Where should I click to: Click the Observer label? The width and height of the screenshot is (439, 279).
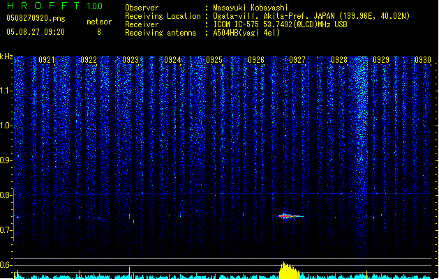(x=142, y=8)
